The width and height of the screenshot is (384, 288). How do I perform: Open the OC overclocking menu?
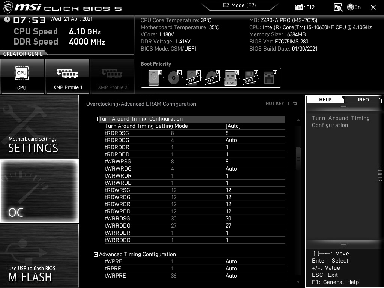click(39, 191)
